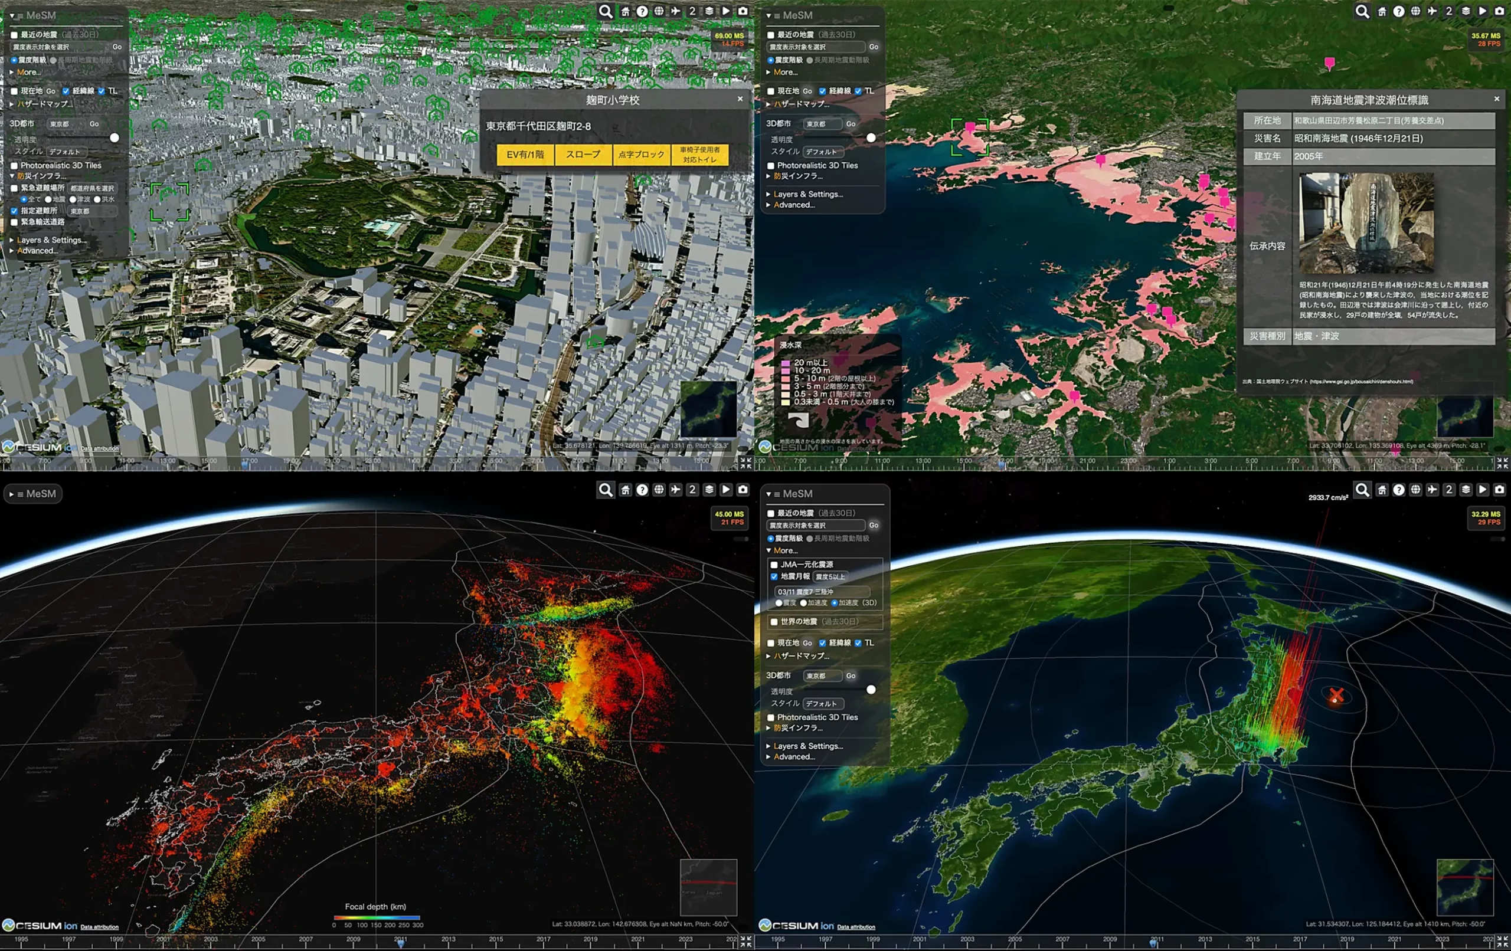Click airplane fly-to icon in top-left Tokyo view
Viewport: 1511px width, 951px height.
pos(675,11)
